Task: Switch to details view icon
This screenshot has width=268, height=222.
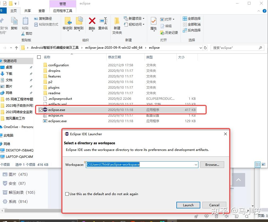Action: coord(258,165)
